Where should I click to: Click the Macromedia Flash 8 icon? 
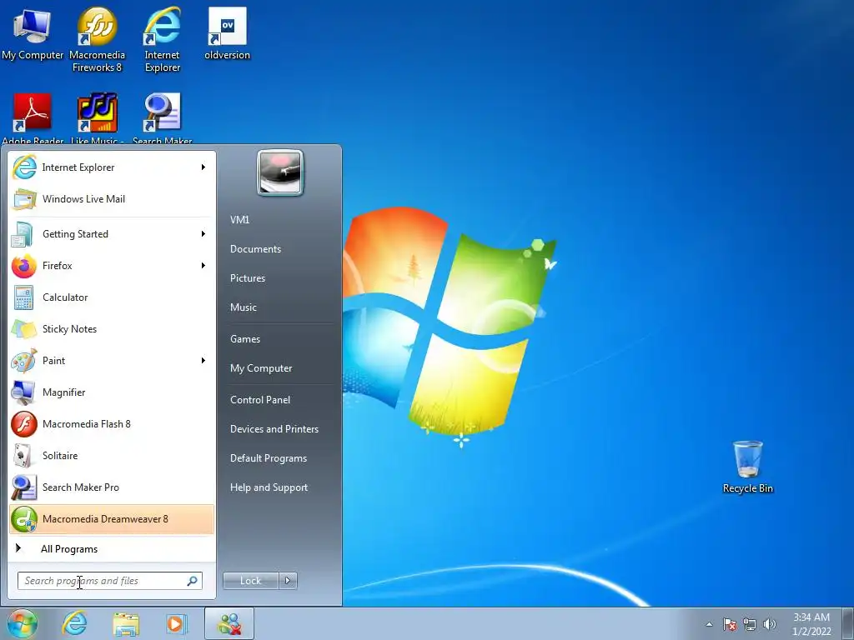click(24, 424)
